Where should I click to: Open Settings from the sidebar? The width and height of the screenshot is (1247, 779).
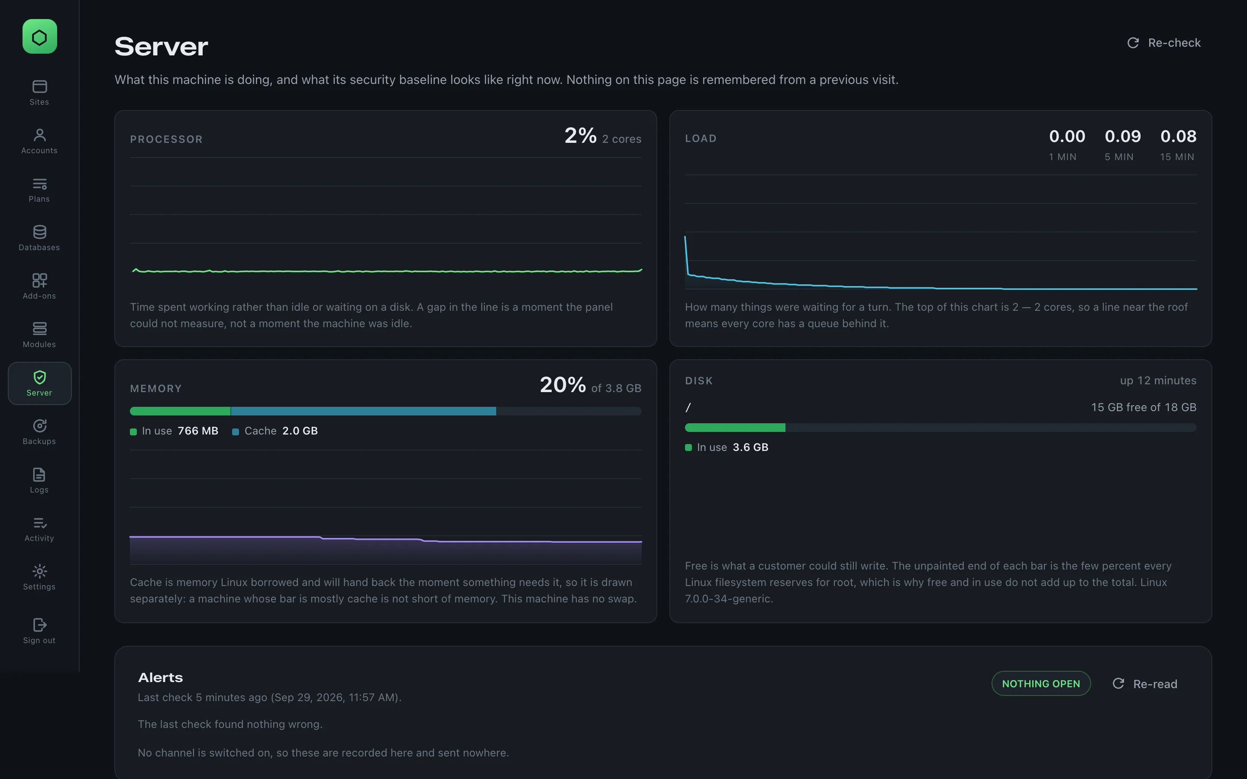coord(40,577)
